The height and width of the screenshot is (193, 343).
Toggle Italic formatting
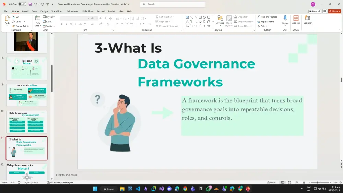(x=66, y=24)
